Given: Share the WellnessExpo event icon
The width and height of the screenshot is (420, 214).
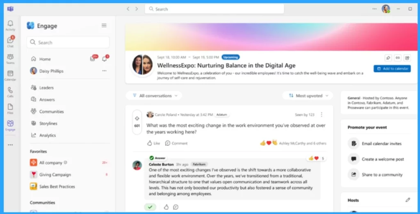Looking at the screenshot, I should (407, 57).
